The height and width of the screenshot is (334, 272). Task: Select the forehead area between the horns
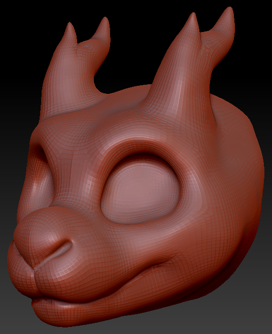tap(126, 102)
